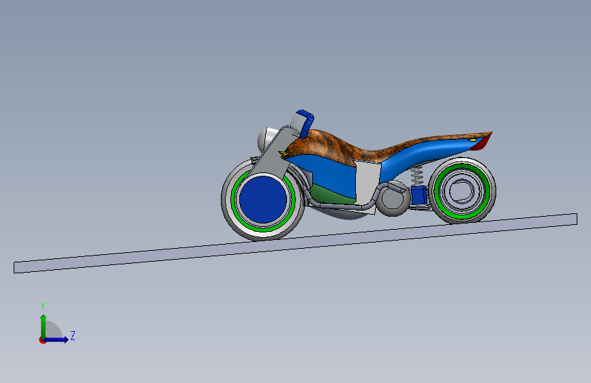
Task: Select the long gray inclined ramp
Action: pyautogui.click(x=296, y=243)
